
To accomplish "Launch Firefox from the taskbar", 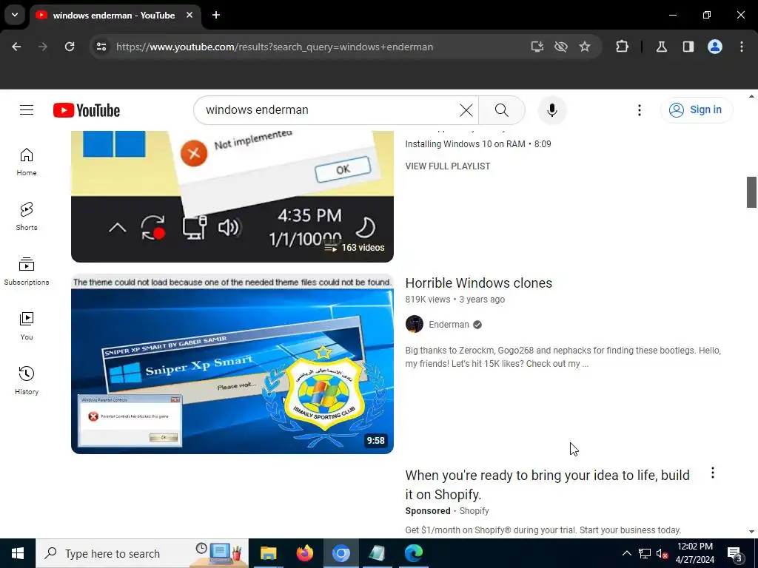I will [304, 553].
